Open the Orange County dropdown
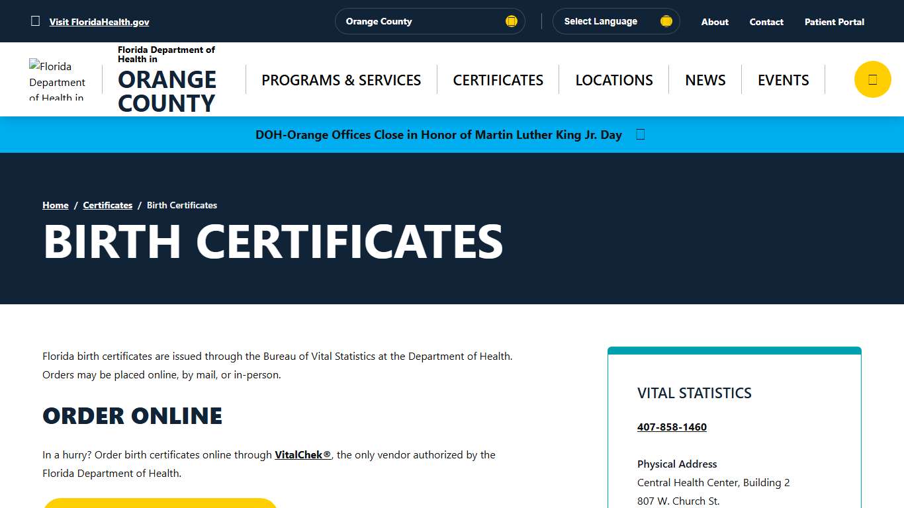Viewport: 904px width, 508px height. 430,21
